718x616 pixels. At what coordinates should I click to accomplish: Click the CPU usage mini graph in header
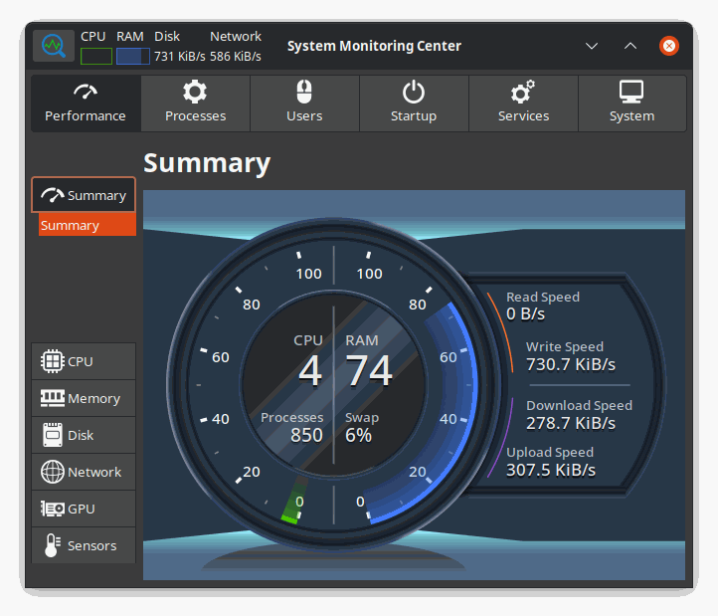[96, 56]
